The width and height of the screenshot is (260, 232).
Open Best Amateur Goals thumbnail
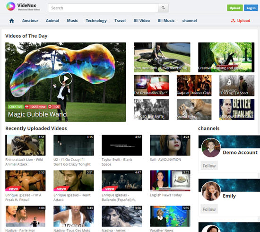(x=237, y=109)
